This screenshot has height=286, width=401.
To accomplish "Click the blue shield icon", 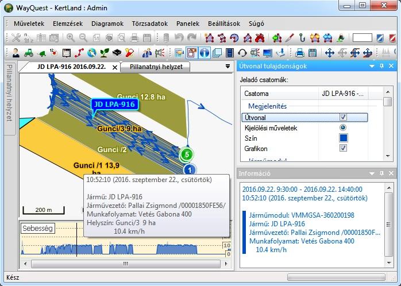I will pos(380,38).
